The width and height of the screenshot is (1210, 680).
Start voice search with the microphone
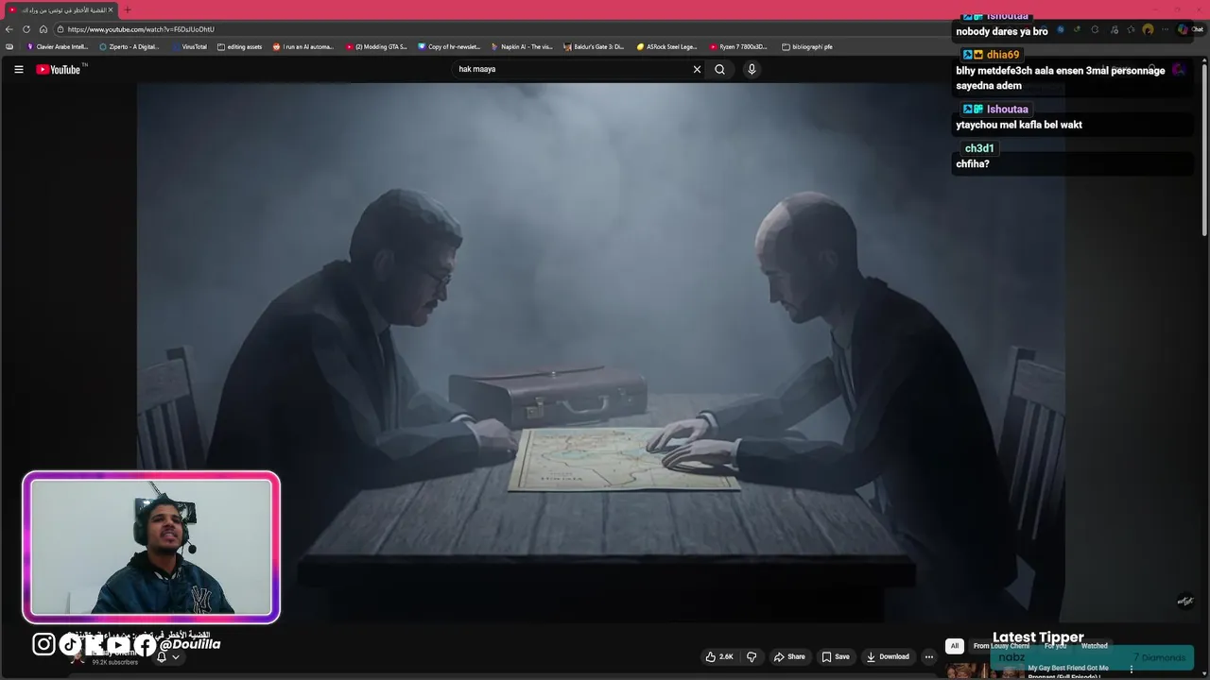click(752, 69)
